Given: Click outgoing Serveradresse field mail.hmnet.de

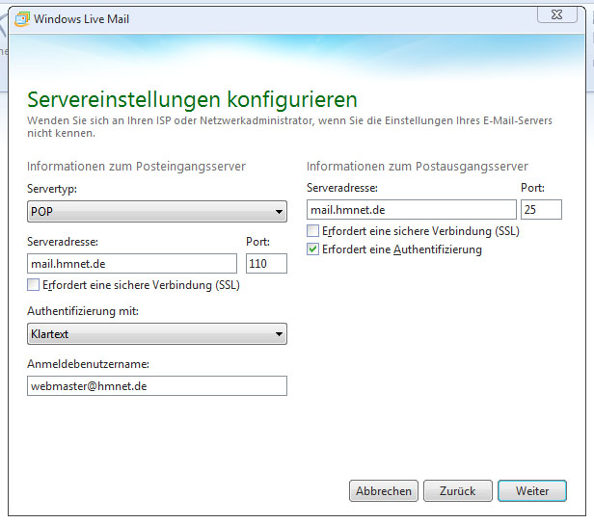Looking at the screenshot, I should point(412,210).
